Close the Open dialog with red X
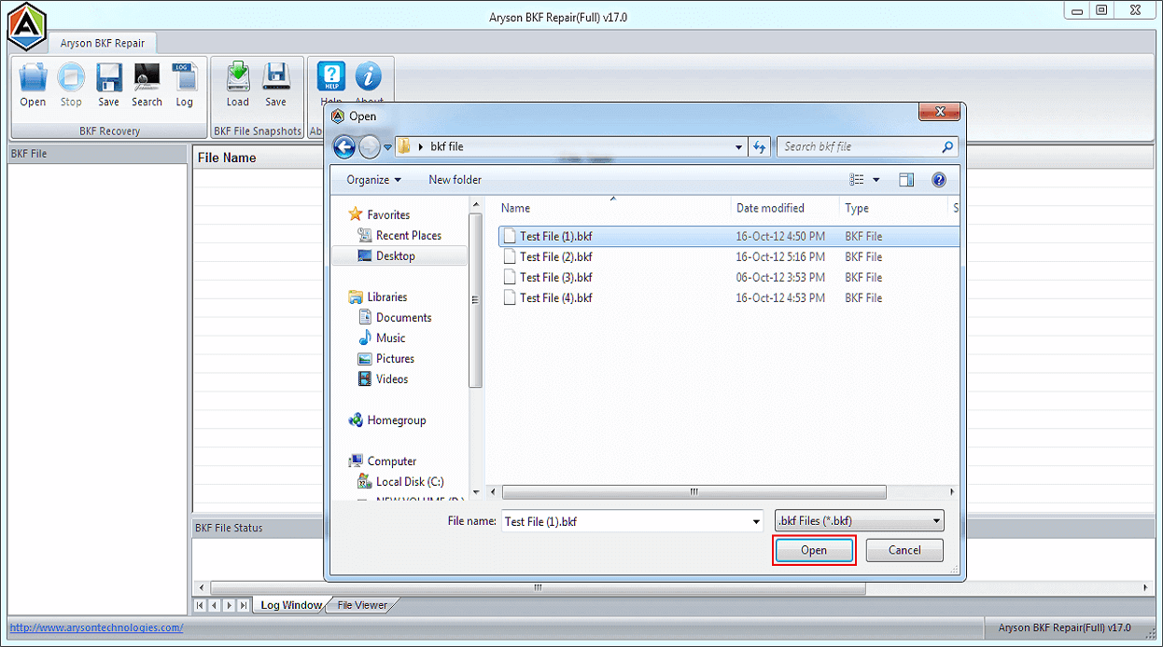This screenshot has width=1163, height=647. pyautogui.click(x=939, y=113)
